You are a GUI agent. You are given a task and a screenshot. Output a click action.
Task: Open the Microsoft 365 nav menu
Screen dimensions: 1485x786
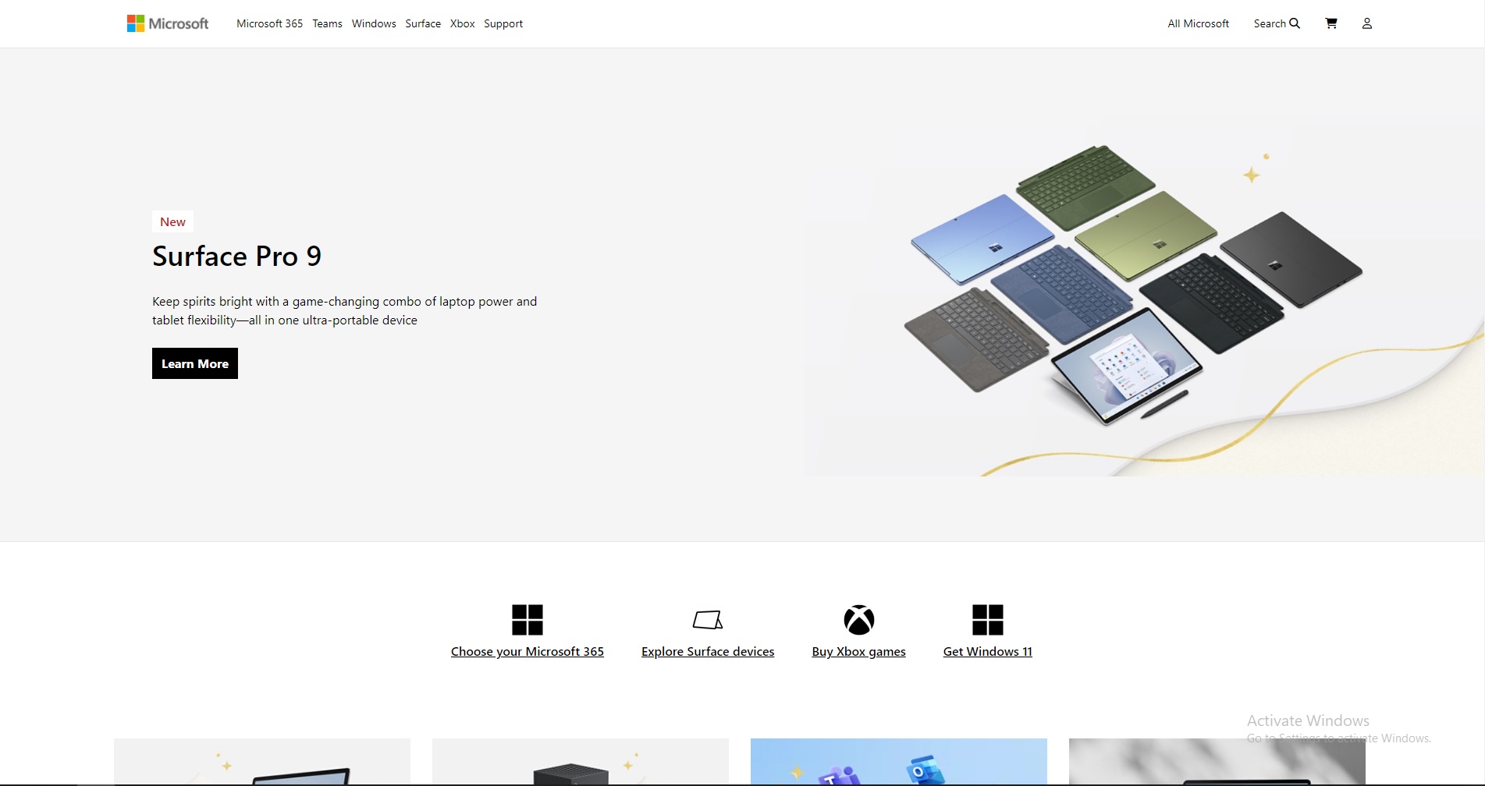(269, 23)
